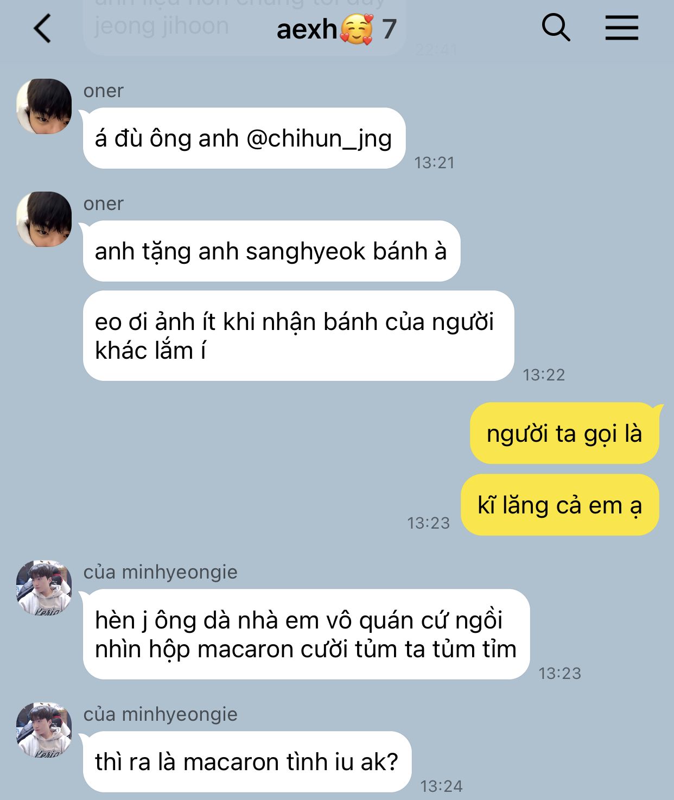The image size is (674, 800).
Task: Tap the smiling hearts emoji in the title
Action: (x=357, y=29)
